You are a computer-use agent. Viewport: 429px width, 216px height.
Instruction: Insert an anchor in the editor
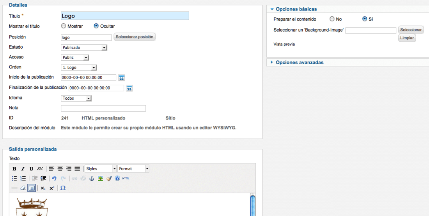coord(92,179)
